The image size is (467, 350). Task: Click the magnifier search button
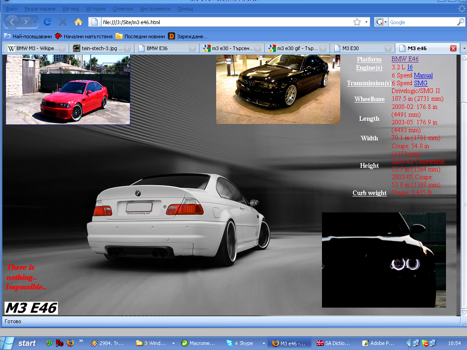click(461, 22)
